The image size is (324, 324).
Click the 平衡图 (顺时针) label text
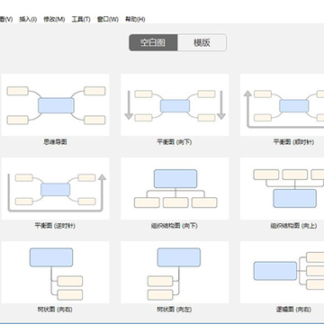point(293,142)
